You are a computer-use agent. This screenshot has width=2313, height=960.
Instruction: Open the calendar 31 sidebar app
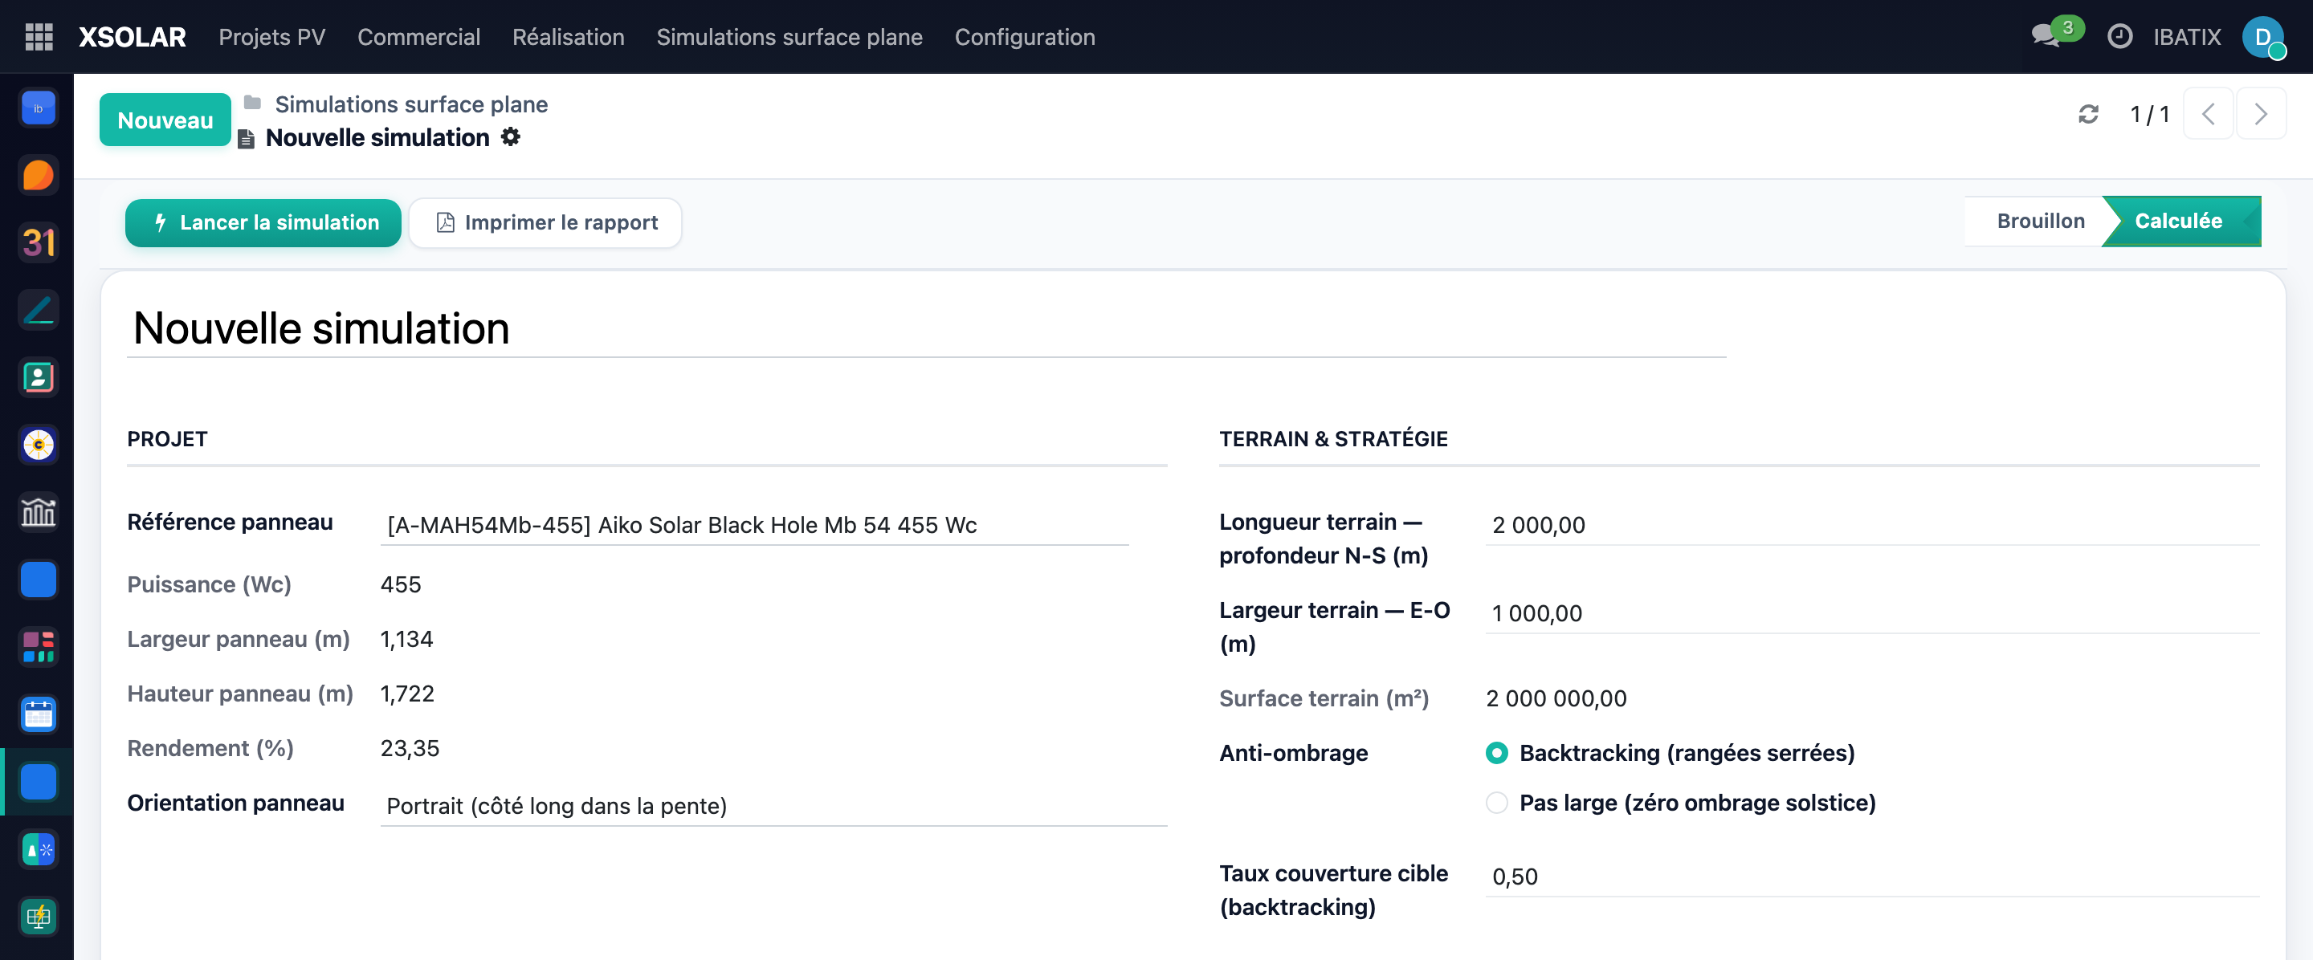(39, 243)
